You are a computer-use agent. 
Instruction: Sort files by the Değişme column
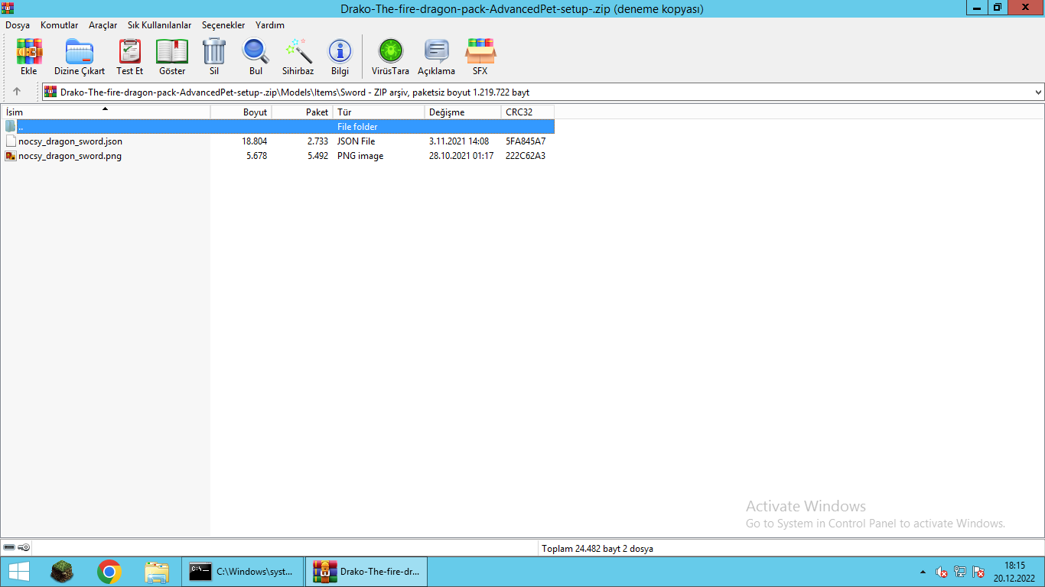tap(463, 112)
